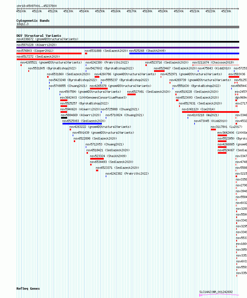The height and width of the screenshot is (298, 247).
Task: Select the nsv6517272 Sedlazeck2020 label
Action: pos(38,57)
